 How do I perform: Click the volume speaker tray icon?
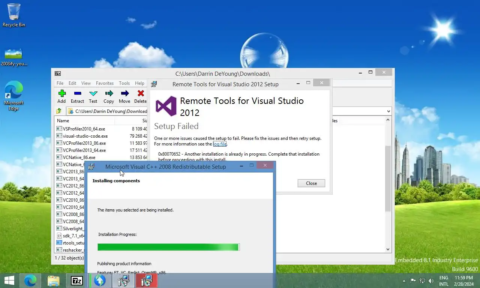(x=431, y=280)
